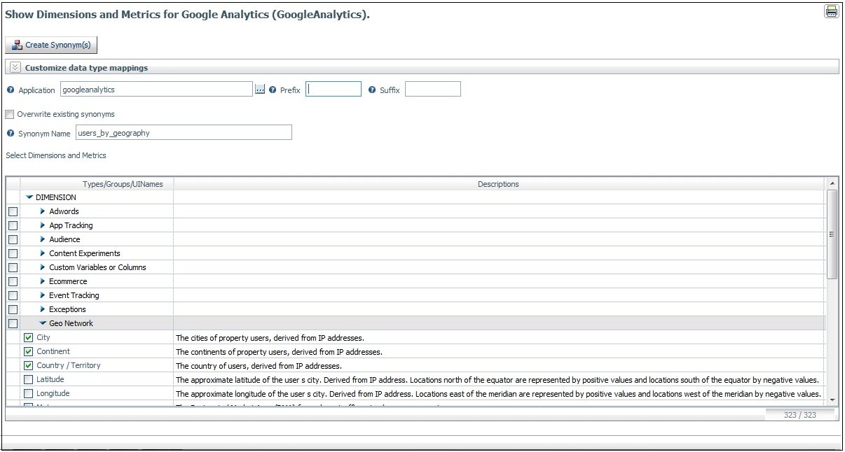
Task: Select the Ecommerce row label
Action: [x=68, y=281]
